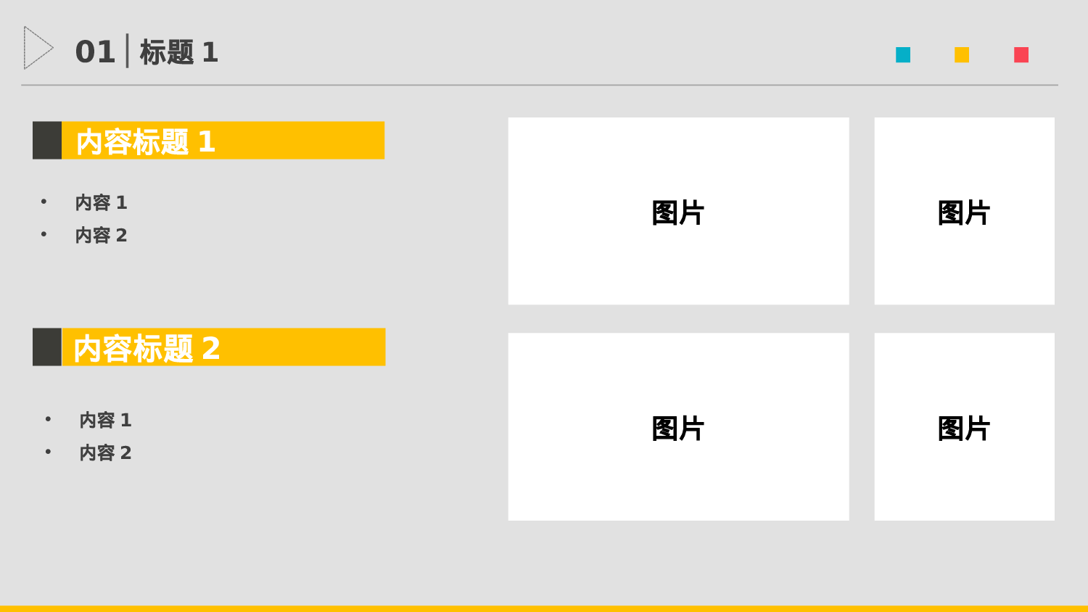
Task: Select the lower narrow "图片" placeholder
Action: 964,427
